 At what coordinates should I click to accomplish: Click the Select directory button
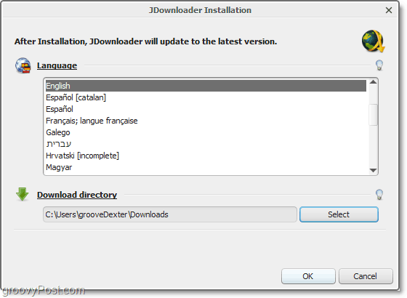pos(339,214)
